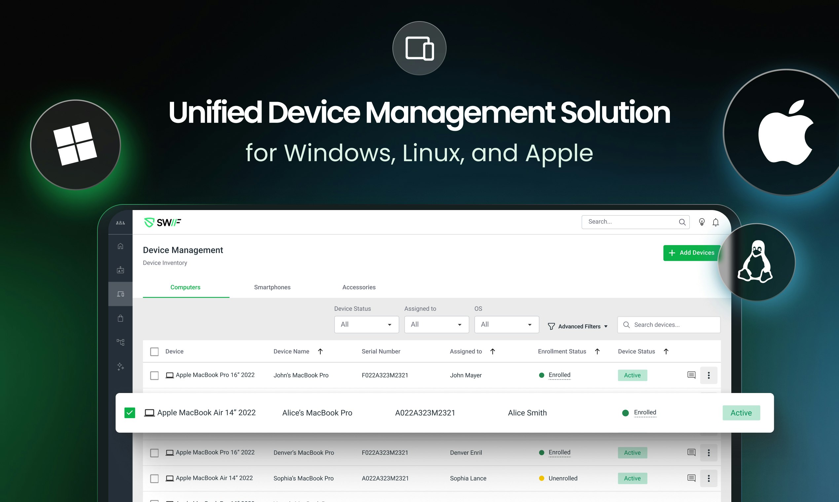Open the OS filter dropdown
The width and height of the screenshot is (839, 502).
[506, 324]
